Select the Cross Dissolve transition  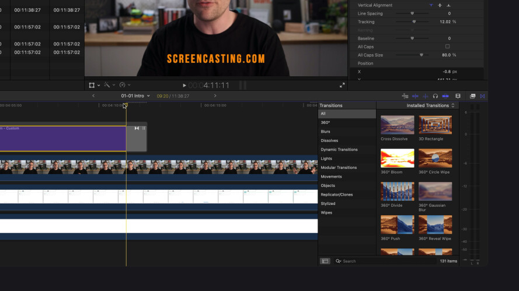397,125
